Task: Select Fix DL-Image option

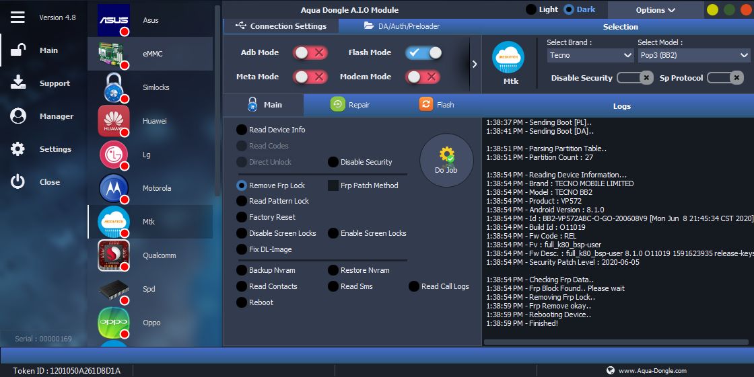Action: pos(265,249)
